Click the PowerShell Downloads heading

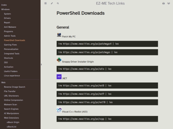tap(80, 13)
